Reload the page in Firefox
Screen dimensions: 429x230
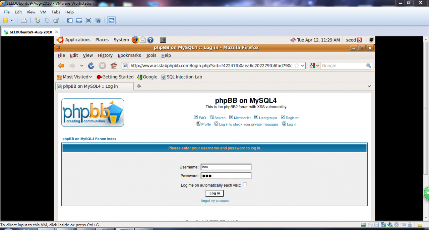point(91,66)
